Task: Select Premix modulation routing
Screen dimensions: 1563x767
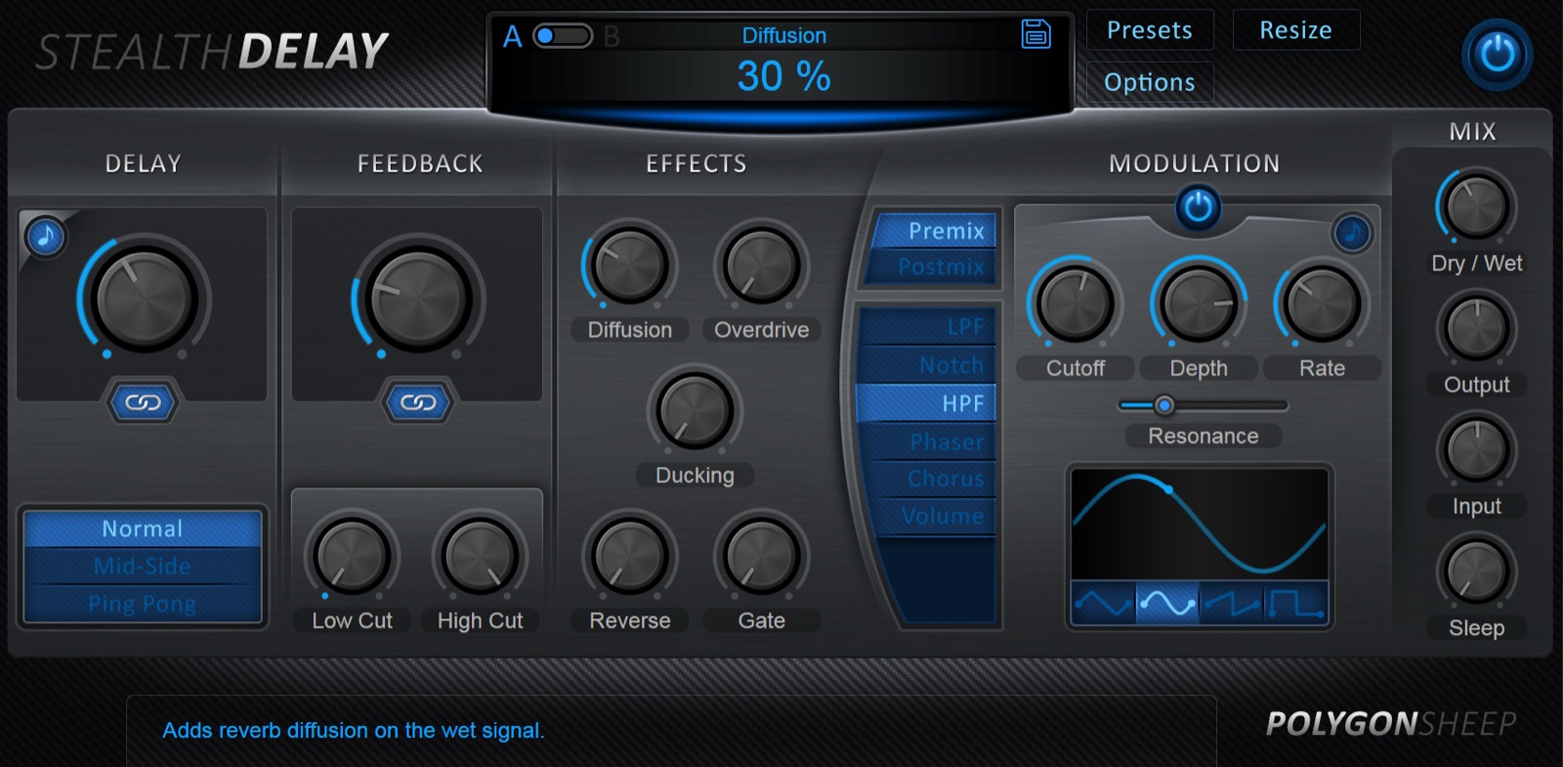Action: pos(935,231)
